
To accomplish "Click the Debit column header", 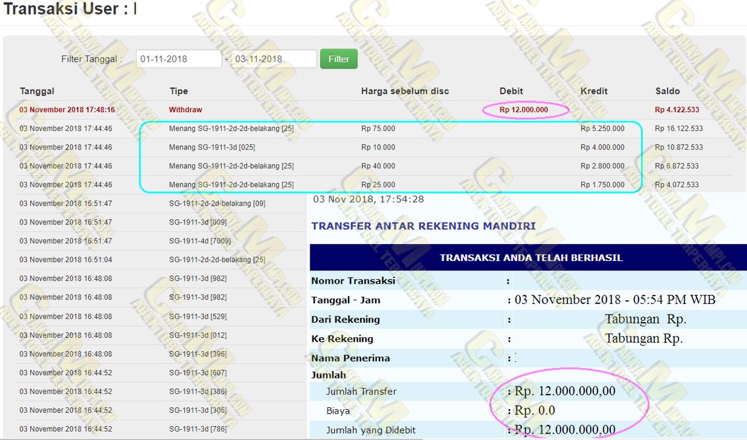I will point(511,91).
